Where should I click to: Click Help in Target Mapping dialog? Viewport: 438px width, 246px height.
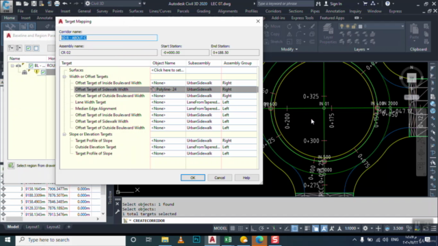(246, 178)
